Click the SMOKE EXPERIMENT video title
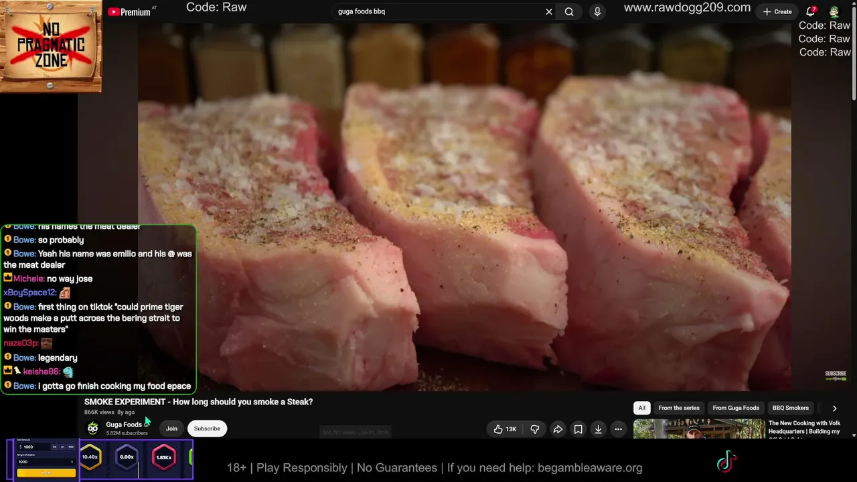Viewport: 857px width, 482px height. (x=199, y=402)
